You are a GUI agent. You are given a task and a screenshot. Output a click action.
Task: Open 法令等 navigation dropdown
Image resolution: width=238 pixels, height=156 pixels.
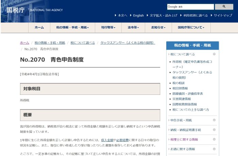coord(133,28)
